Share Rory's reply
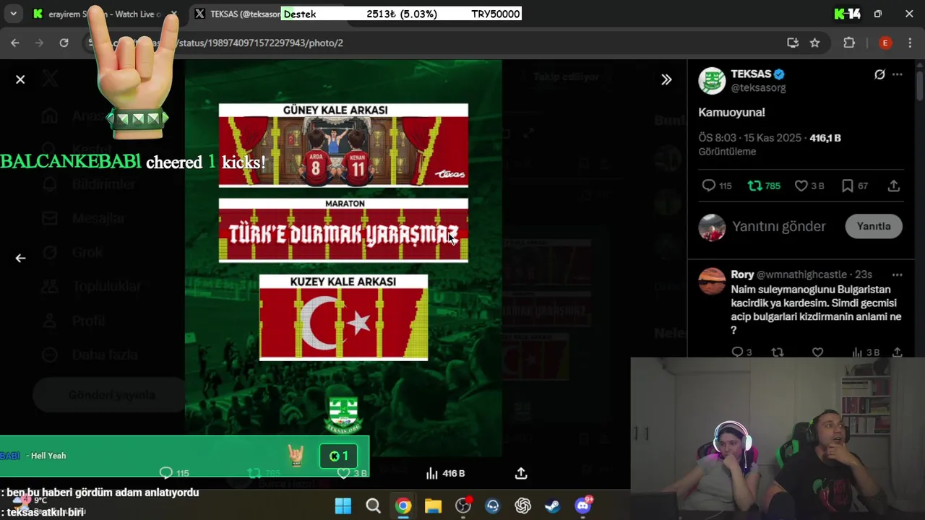The image size is (925, 520). (x=897, y=352)
